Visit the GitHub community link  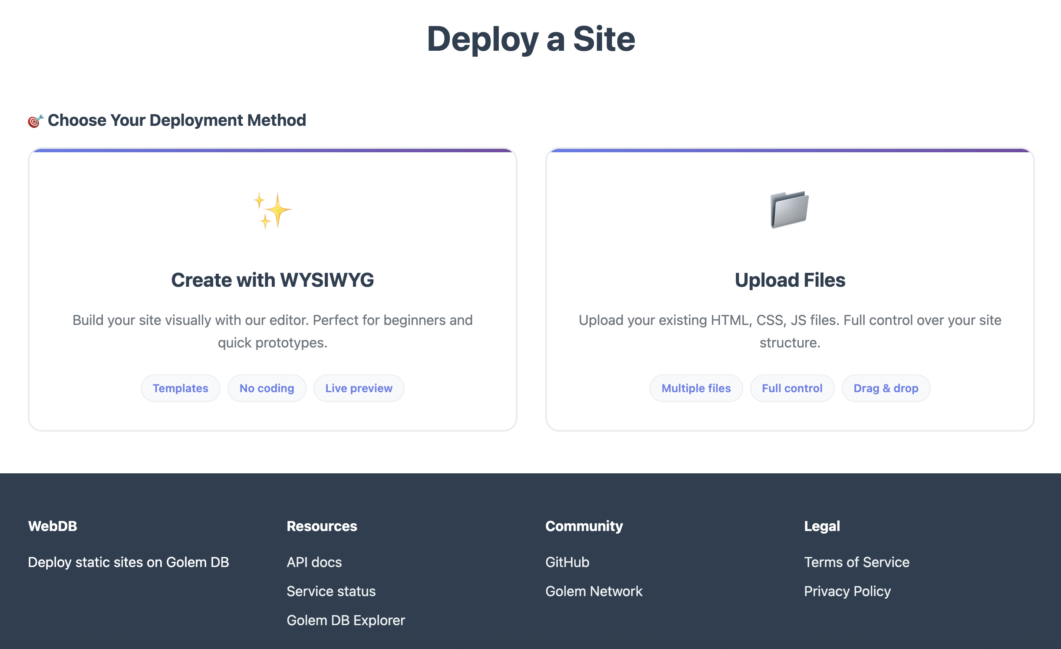567,562
